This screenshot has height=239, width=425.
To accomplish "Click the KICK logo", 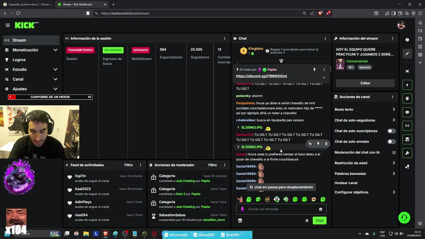I will click(27, 25).
